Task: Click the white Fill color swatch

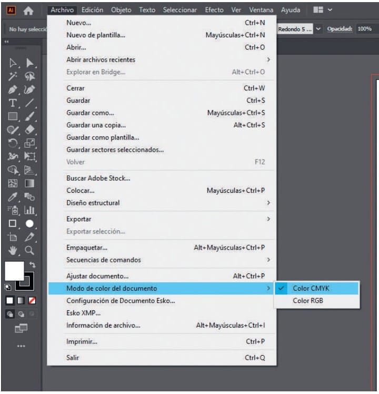Action: click(x=14, y=271)
